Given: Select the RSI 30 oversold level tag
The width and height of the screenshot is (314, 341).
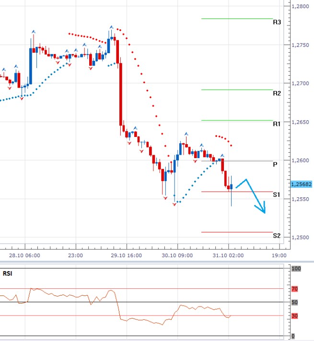Looking at the screenshot, I should click(295, 316).
